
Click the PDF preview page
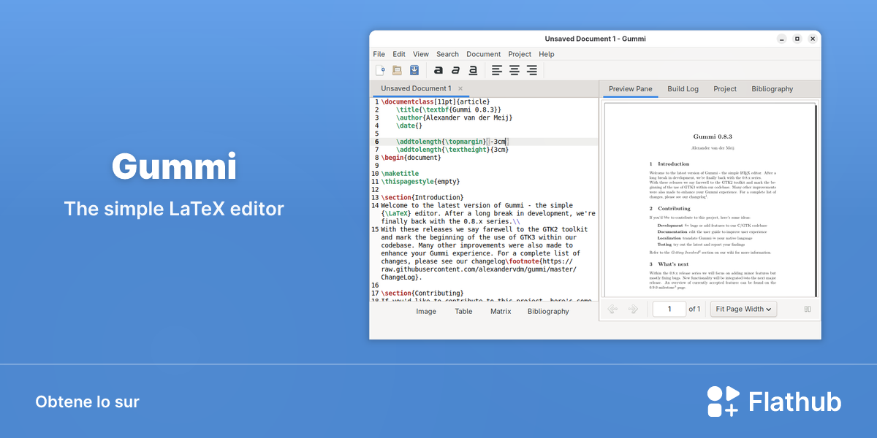(709, 201)
